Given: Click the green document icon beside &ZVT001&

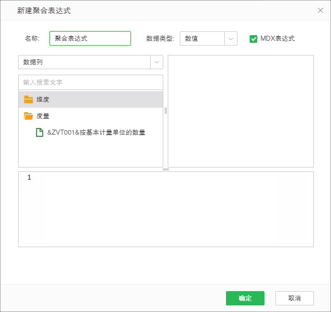Looking at the screenshot, I should click(40, 132).
